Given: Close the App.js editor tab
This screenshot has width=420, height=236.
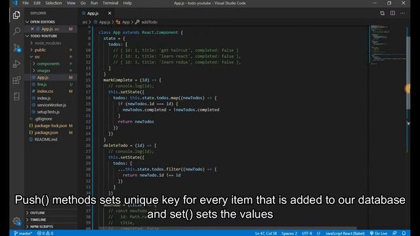Looking at the screenshot, I should (x=110, y=13).
